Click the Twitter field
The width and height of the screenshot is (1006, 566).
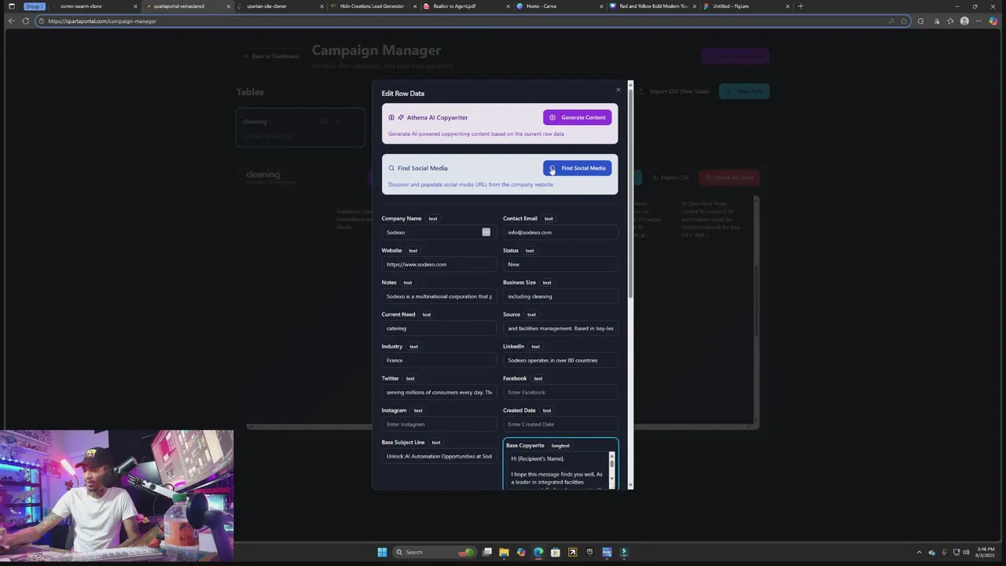tap(439, 392)
